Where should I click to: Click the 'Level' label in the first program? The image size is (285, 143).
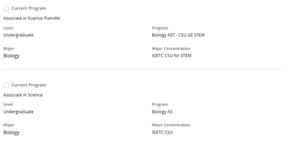(x=8, y=28)
